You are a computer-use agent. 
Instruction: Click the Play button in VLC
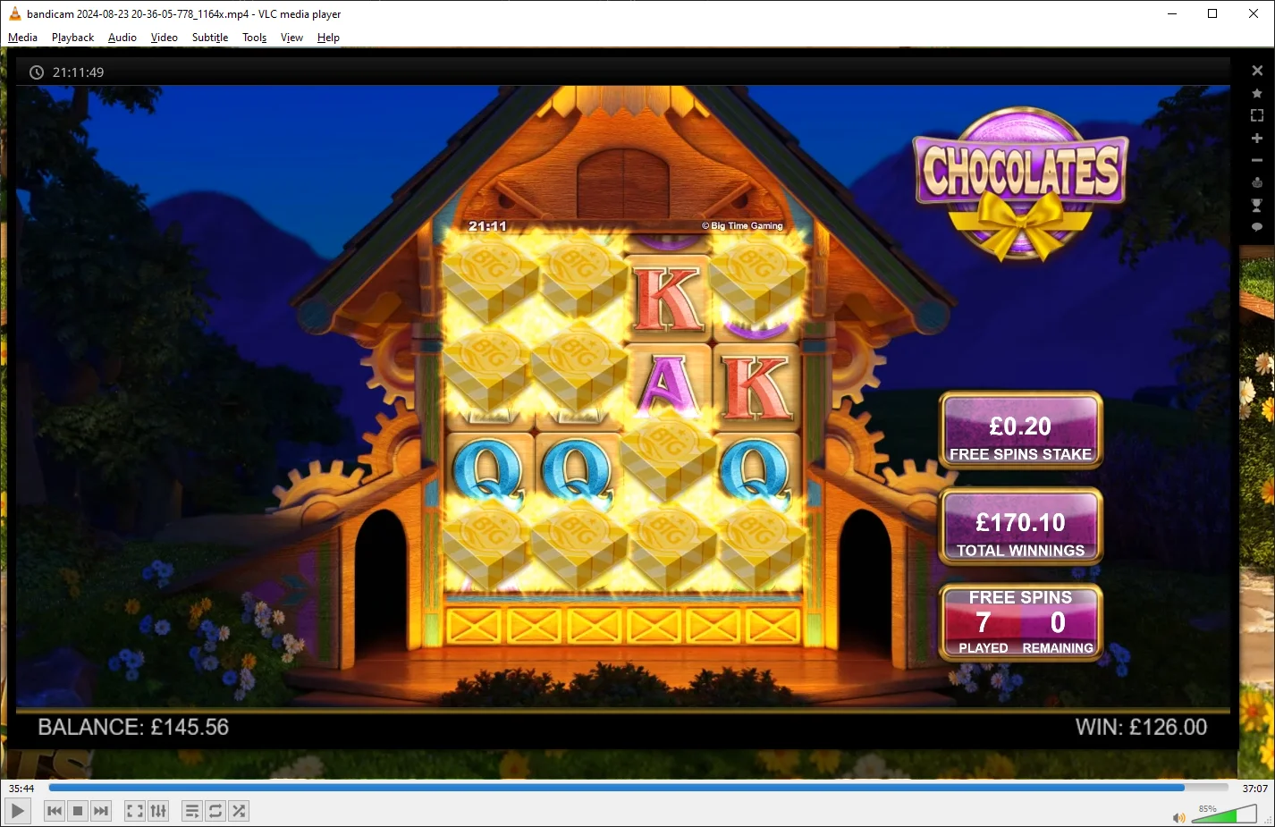[18, 811]
